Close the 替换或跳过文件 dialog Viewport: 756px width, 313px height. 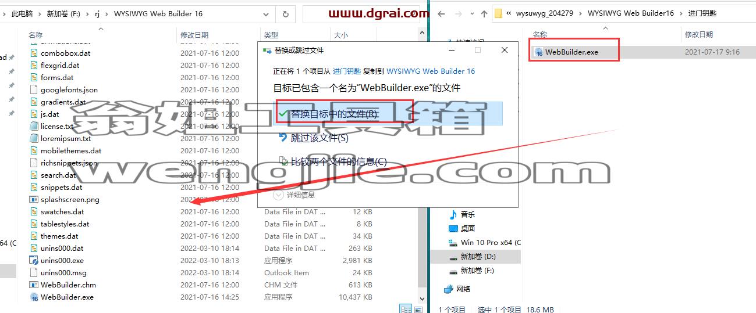click(x=505, y=51)
